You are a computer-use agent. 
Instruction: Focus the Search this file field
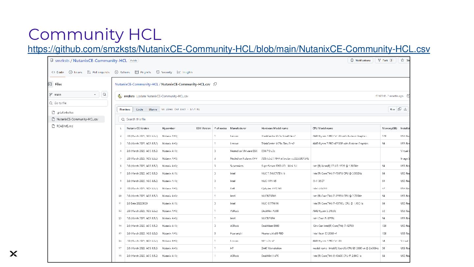tap(264, 119)
